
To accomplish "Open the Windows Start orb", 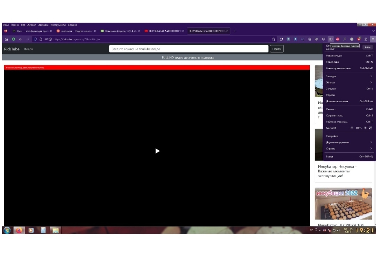I will click(x=7, y=230).
